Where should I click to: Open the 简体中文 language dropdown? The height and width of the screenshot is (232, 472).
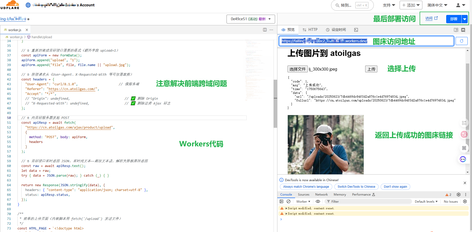437,5
